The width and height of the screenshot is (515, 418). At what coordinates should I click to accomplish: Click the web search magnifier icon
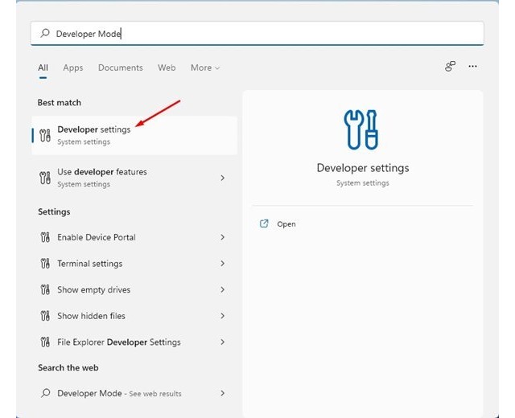click(x=46, y=393)
